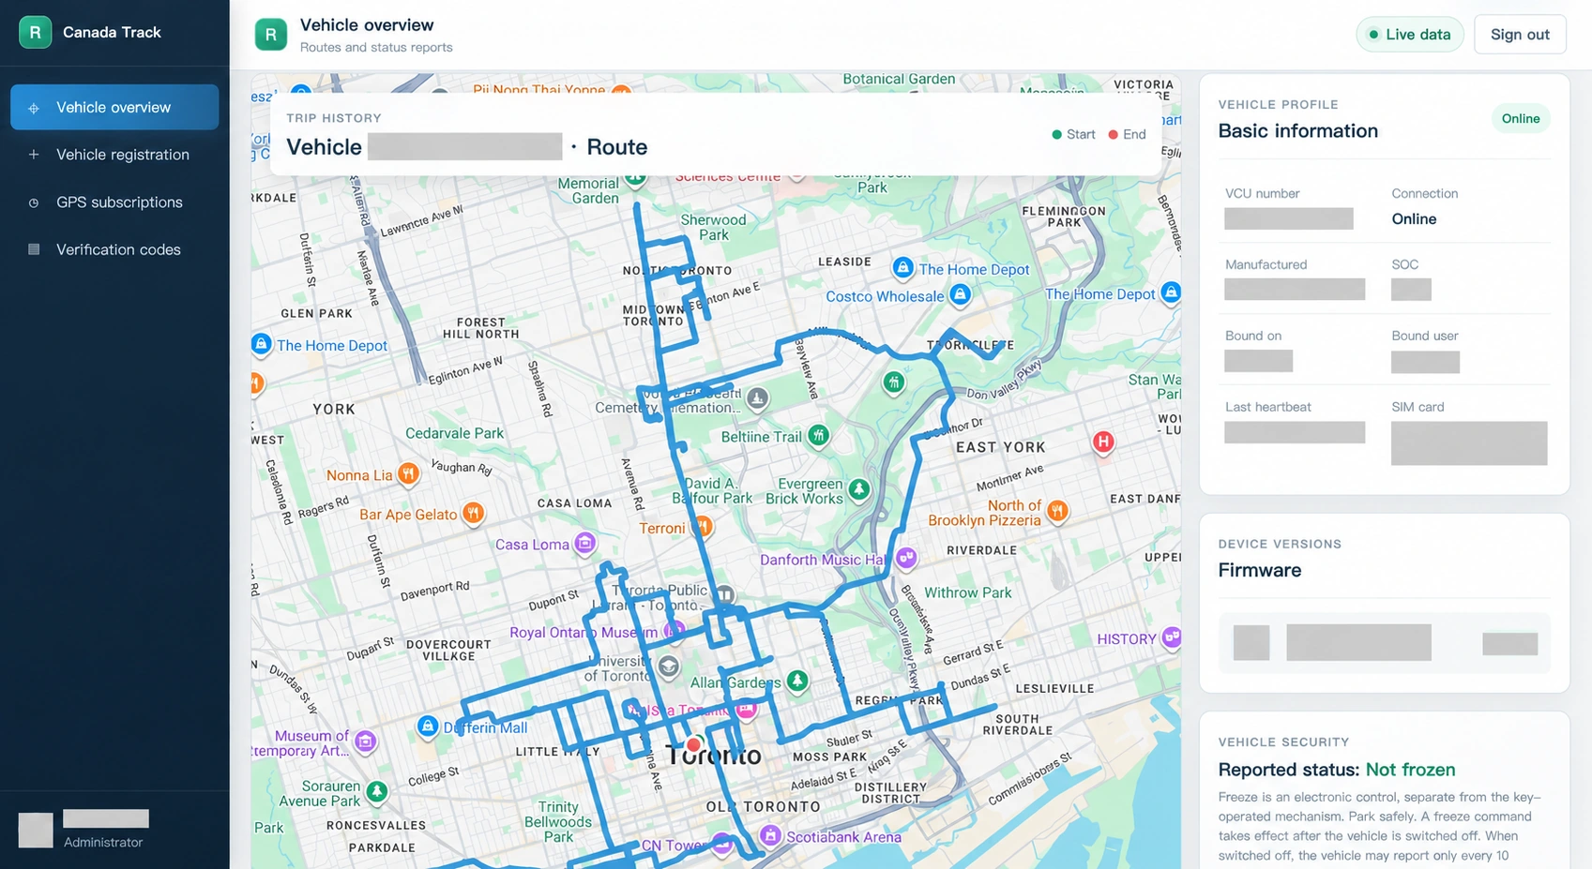Click the Sign out button
Image resolution: width=1592 pixels, height=869 pixels.
click(x=1520, y=35)
